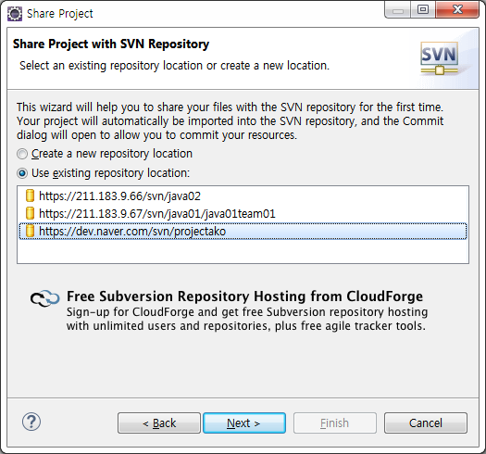This screenshot has width=486, height=454.
Task: Click the repository icon beside java01team01
Action: (30, 213)
